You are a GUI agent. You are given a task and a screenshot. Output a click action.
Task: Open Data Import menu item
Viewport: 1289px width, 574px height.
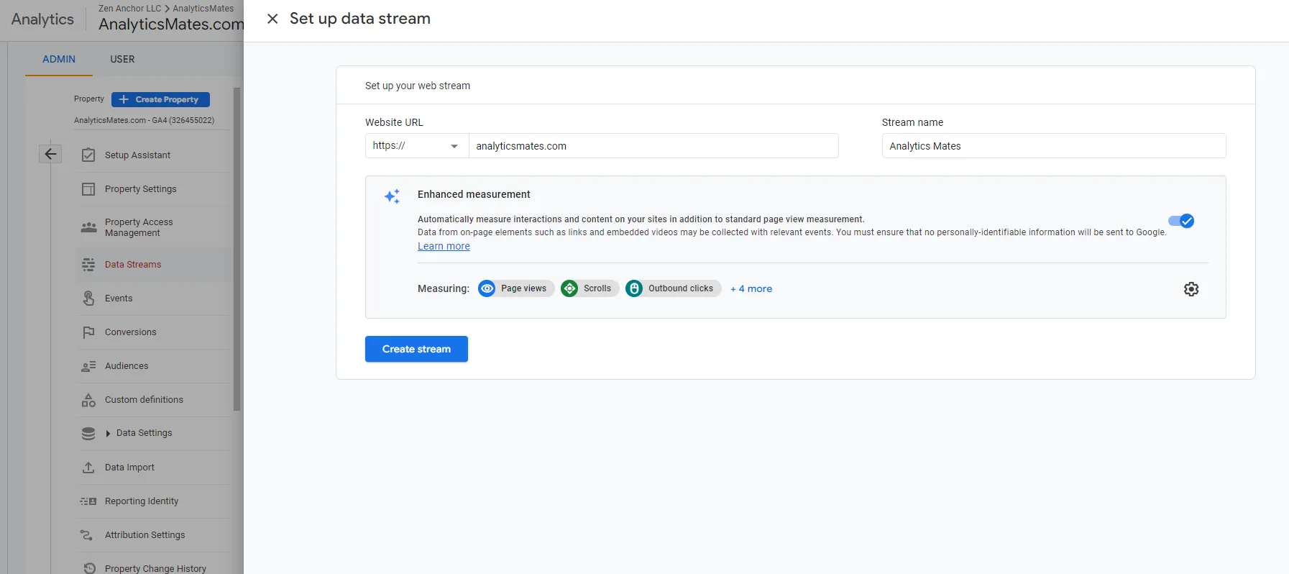point(129,468)
